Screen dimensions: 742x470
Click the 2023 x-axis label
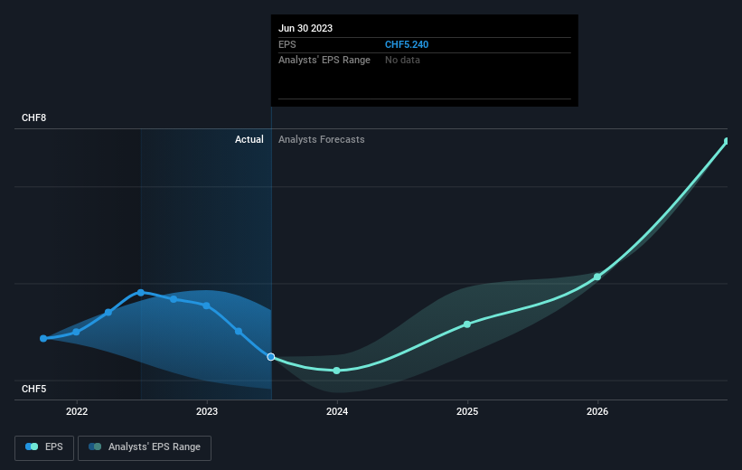pos(207,411)
